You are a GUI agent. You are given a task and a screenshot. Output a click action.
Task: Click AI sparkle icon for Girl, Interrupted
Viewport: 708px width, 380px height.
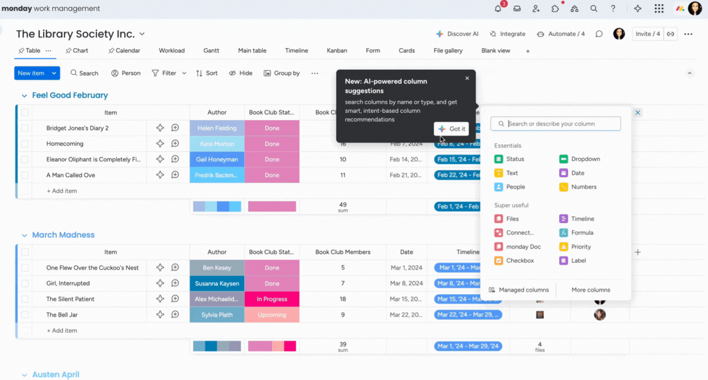[160, 283]
